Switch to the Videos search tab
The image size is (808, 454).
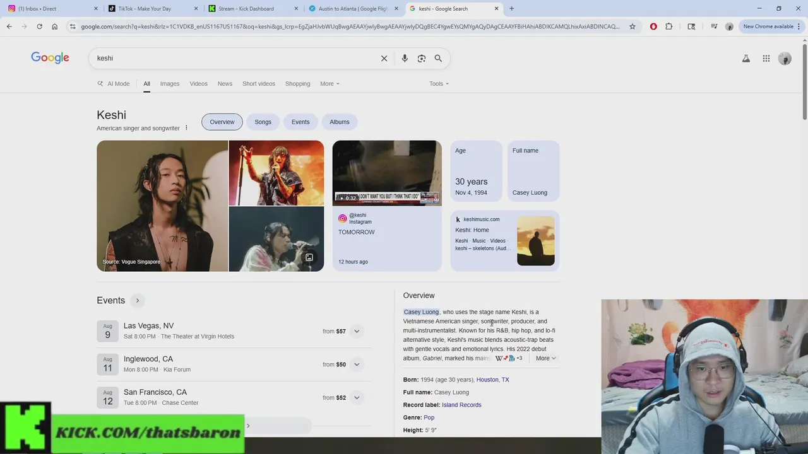click(x=198, y=83)
